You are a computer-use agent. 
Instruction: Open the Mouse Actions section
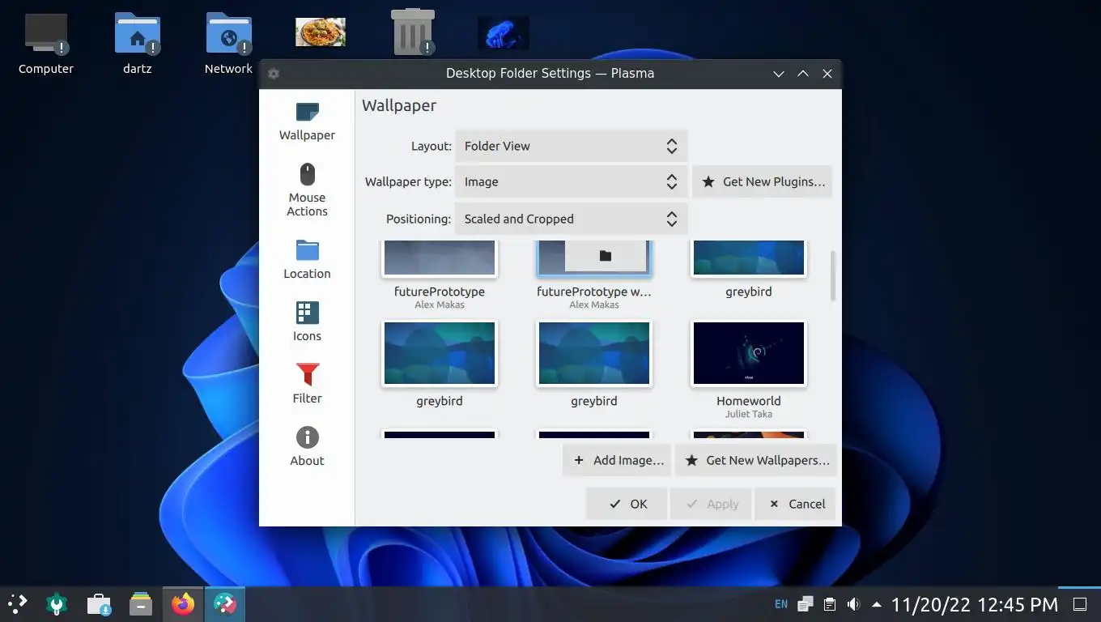[x=307, y=190]
